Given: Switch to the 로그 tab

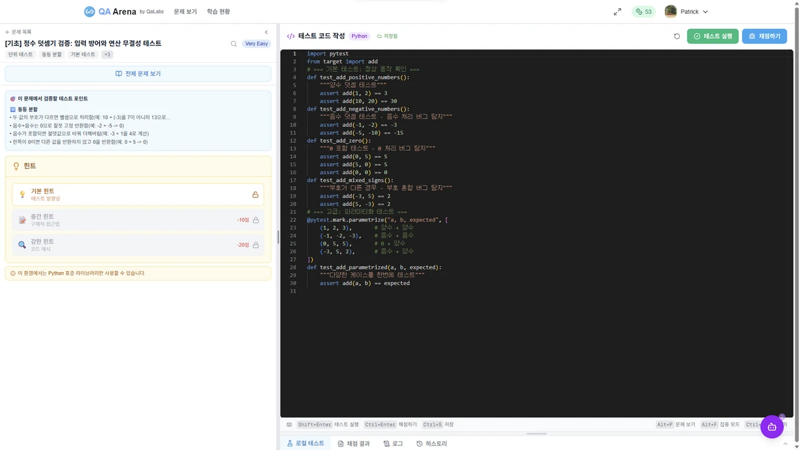Looking at the screenshot, I should tap(393, 443).
